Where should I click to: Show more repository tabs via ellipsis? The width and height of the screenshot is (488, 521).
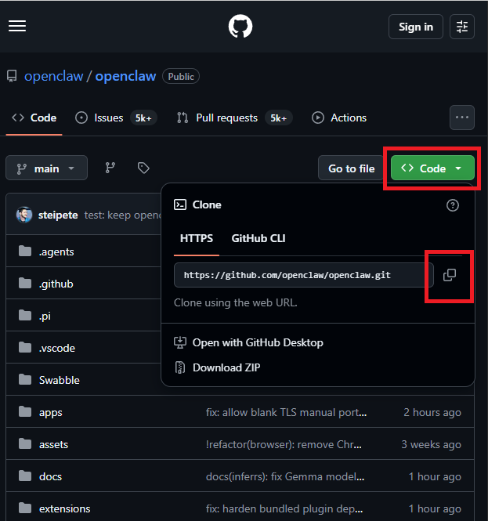pos(461,118)
